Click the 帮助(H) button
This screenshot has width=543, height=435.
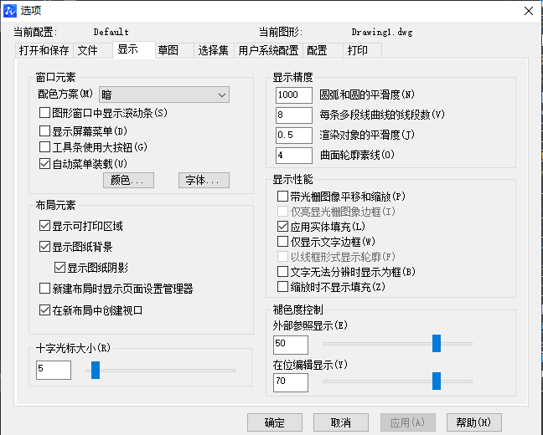point(473,422)
